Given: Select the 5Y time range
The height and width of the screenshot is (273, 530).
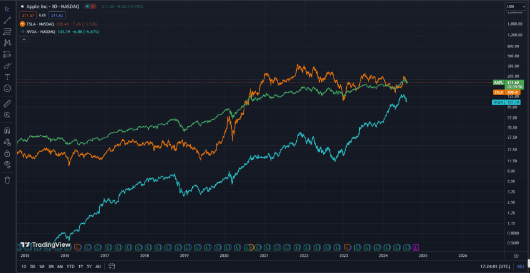Looking at the screenshot, I should 89,267.
